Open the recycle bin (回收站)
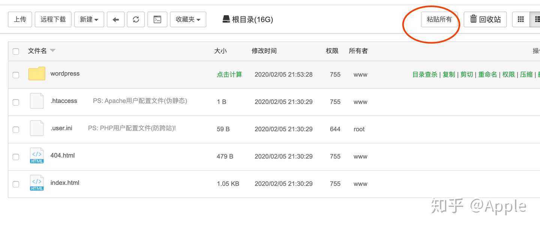The height and width of the screenshot is (230, 540). 485,19
